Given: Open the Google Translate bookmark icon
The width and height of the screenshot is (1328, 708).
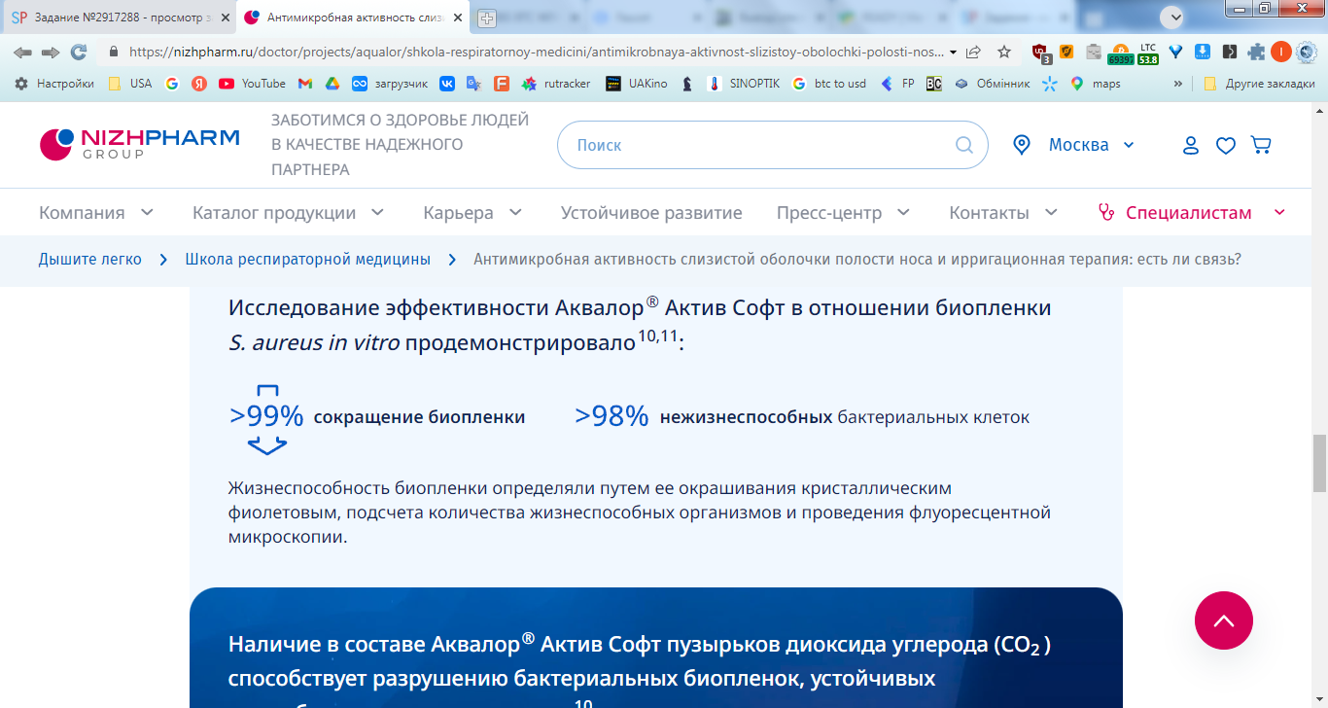Looking at the screenshot, I should [x=474, y=84].
